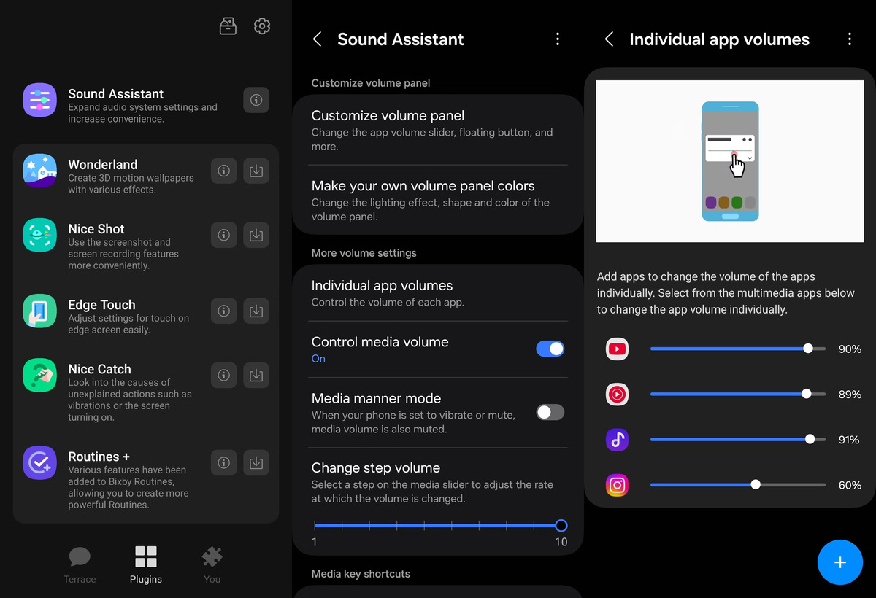Tap the YouTube app icon
This screenshot has height=598, width=876.
617,349
